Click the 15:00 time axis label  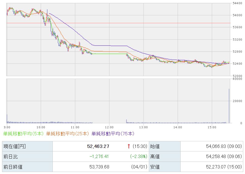coord(212,127)
